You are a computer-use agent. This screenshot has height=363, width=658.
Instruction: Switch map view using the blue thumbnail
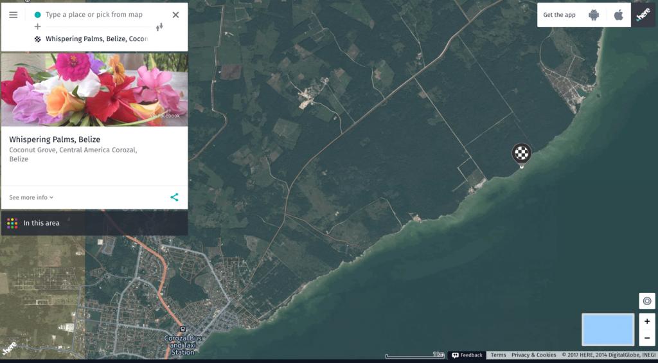point(608,330)
